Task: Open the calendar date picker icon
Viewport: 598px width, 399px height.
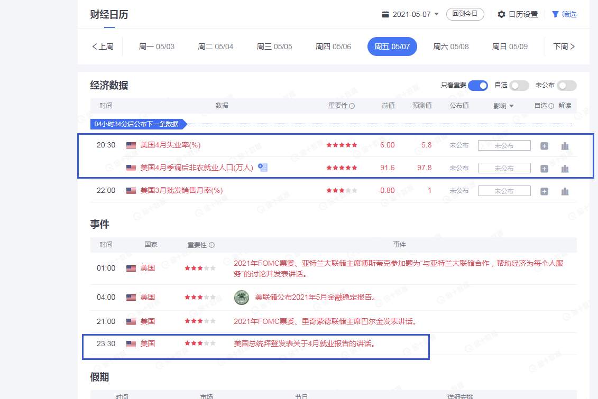Action: tap(385, 14)
